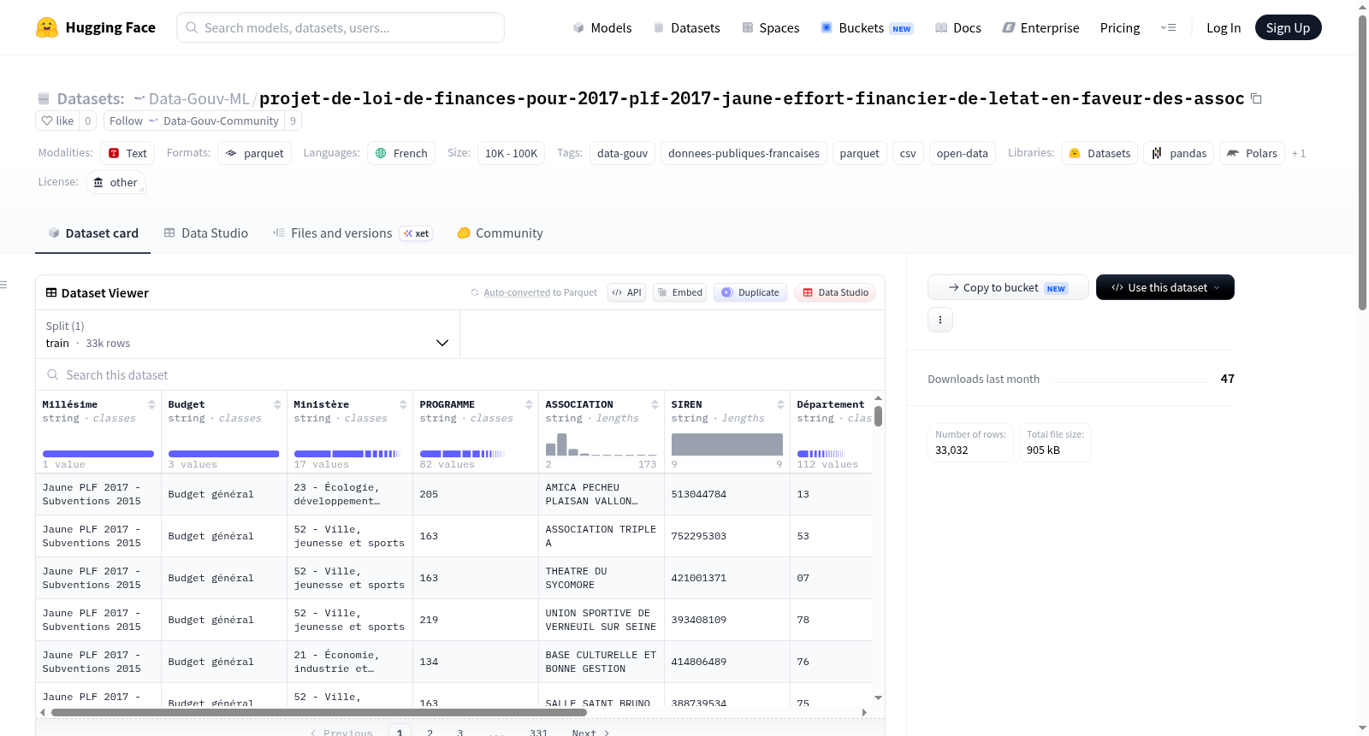The image size is (1369, 736).
Task: Open the Docs page
Action: tap(957, 27)
